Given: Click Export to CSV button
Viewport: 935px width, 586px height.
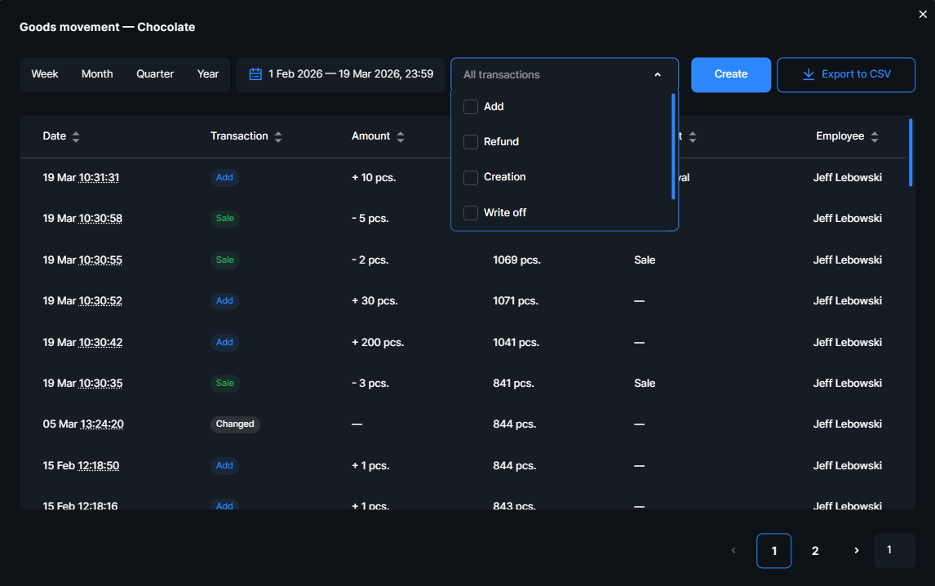Looking at the screenshot, I should [x=845, y=74].
